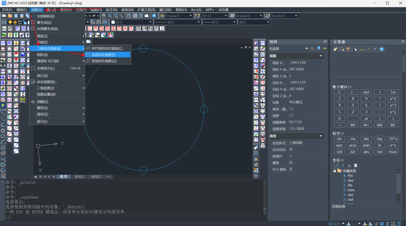This screenshot has width=406, height=226.
Task: Click the eraser clear icon in calculator panel
Action: tap(336, 49)
